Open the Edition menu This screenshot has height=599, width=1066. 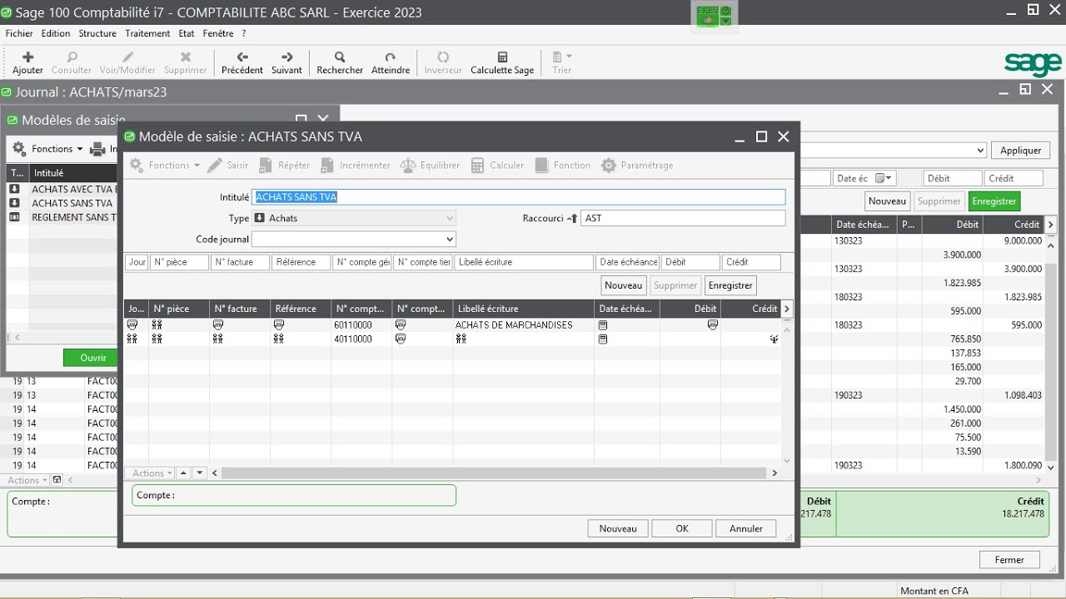click(56, 33)
